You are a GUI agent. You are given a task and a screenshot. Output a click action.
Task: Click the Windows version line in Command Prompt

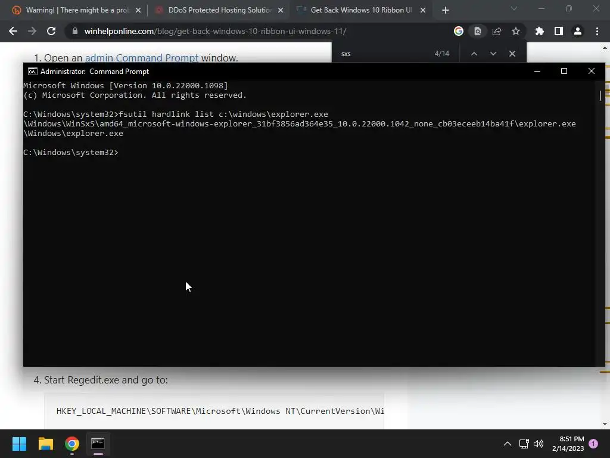[x=126, y=86]
